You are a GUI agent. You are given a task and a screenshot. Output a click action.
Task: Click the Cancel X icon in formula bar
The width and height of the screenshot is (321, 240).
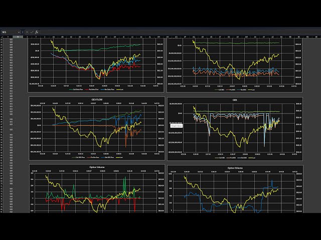click(27, 32)
